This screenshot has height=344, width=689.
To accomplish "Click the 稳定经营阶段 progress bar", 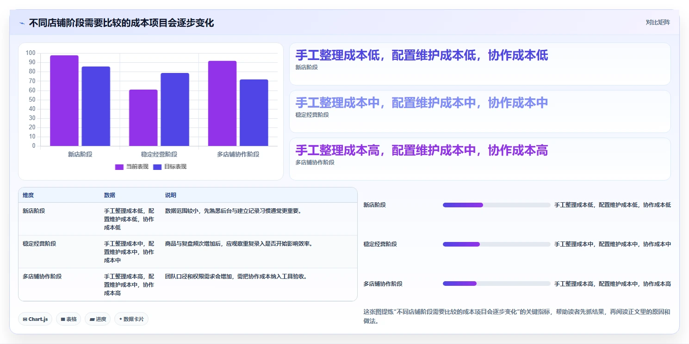I will 497,244.
